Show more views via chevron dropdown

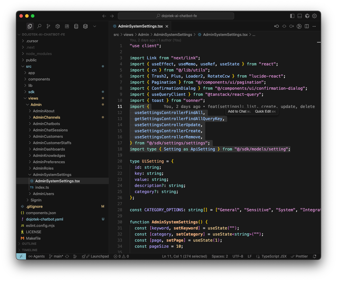(95, 26)
